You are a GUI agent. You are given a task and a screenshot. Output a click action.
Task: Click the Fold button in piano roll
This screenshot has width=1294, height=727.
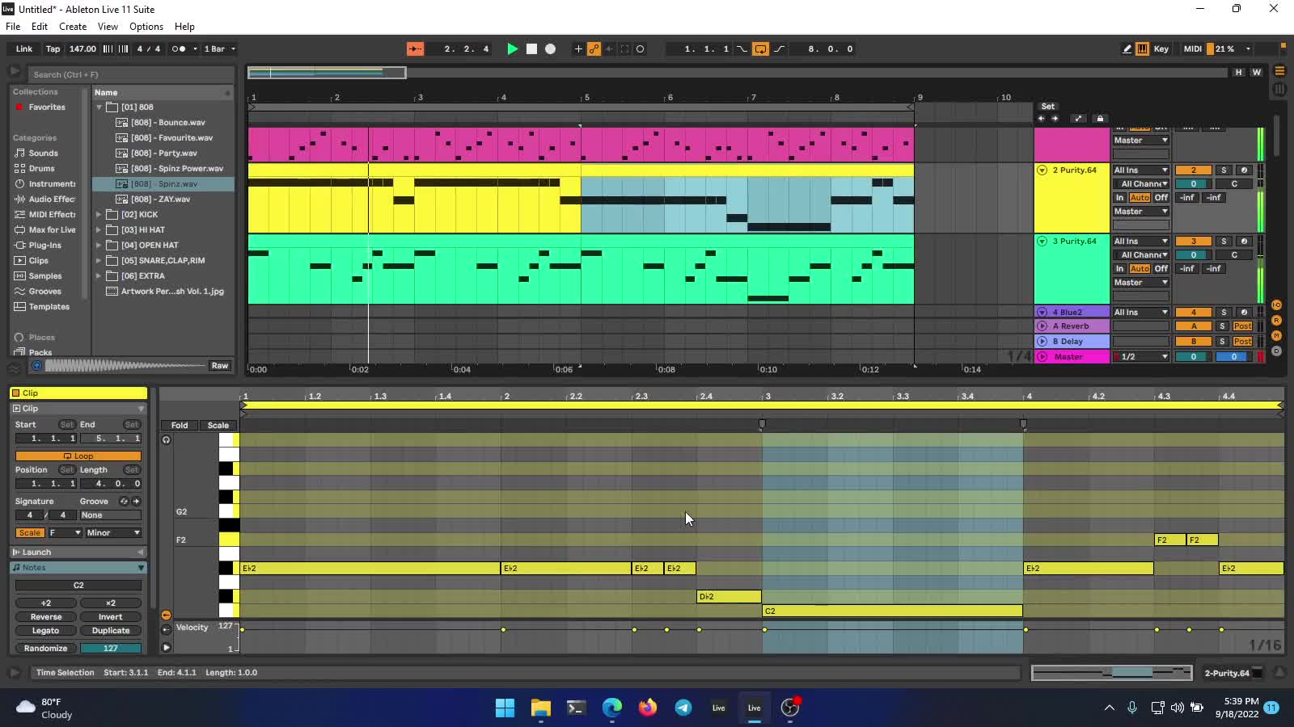pos(180,425)
